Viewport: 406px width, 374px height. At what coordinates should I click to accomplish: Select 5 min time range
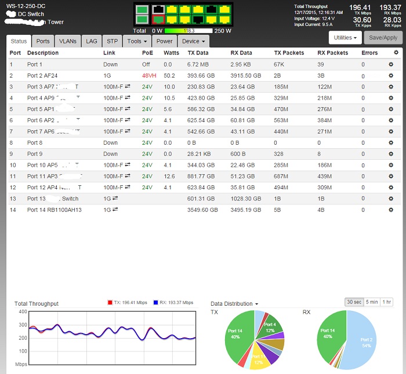click(372, 302)
